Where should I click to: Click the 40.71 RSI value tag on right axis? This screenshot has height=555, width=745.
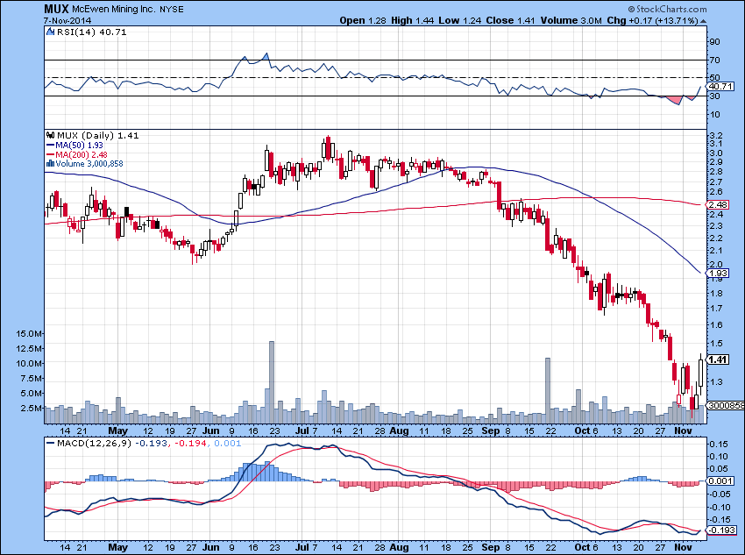[x=720, y=87]
